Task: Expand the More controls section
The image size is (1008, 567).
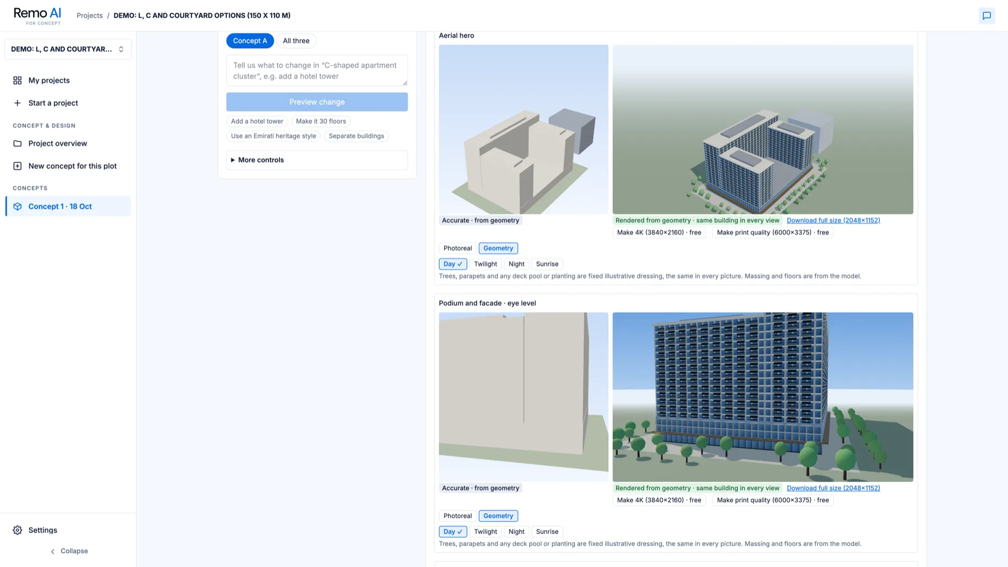Action: (317, 160)
